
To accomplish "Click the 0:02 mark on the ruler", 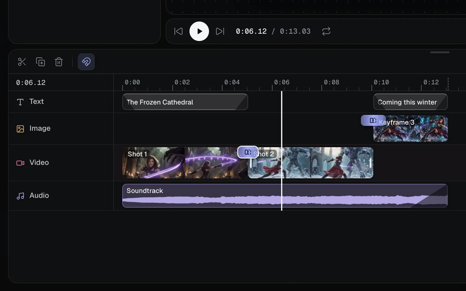I will [x=182, y=82].
